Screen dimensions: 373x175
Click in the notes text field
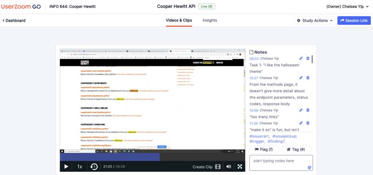pyautogui.click(x=281, y=163)
